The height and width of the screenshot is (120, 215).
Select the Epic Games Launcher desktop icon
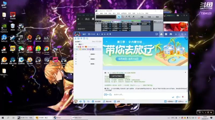point(21,39)
